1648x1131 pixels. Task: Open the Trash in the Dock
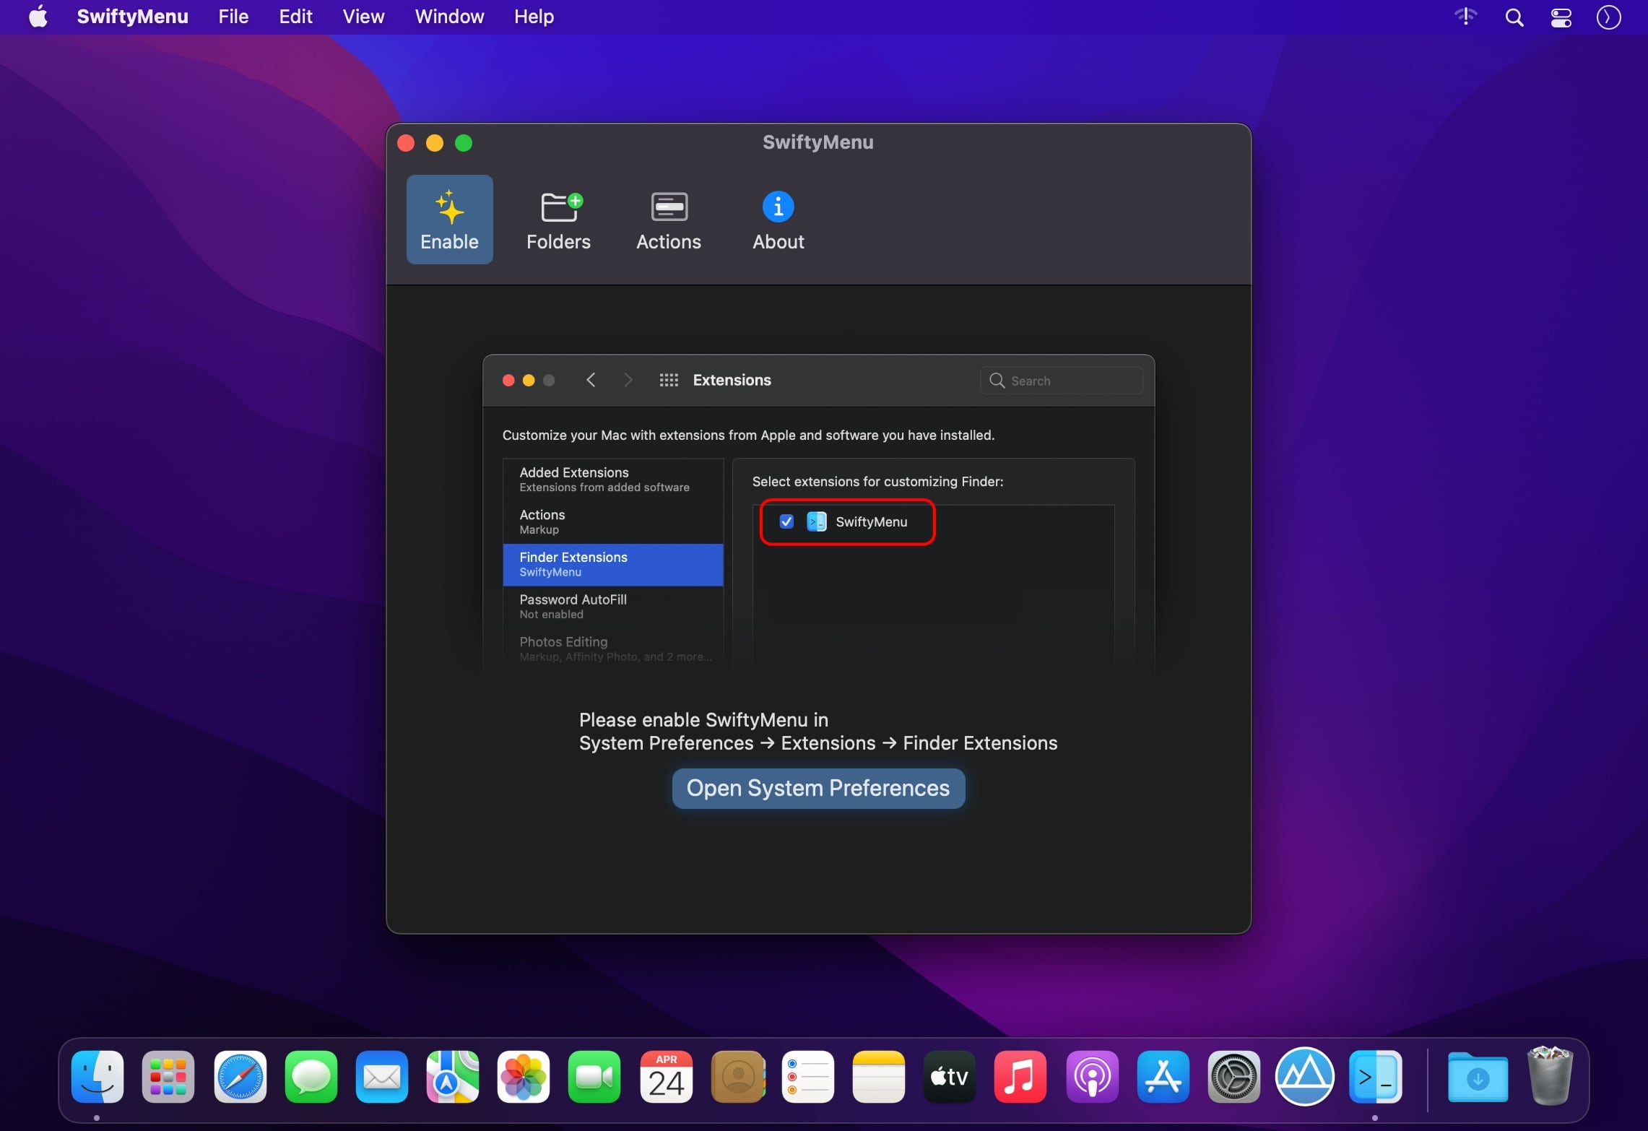[x=1550, y=1075]
